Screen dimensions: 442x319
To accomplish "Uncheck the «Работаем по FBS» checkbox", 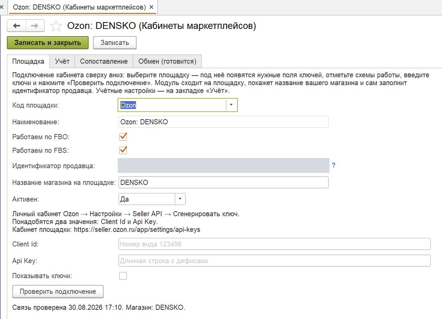I will click(x=123, y=150).
